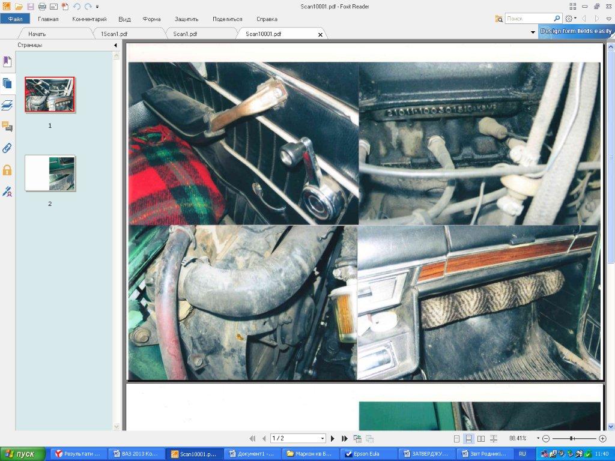
Task: Switch to the Комментарий ribbon tab
Action: point(89,19)
